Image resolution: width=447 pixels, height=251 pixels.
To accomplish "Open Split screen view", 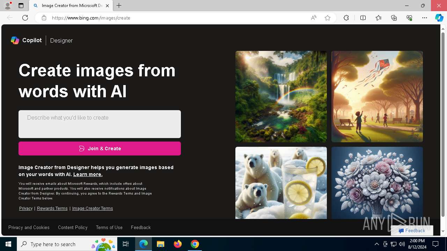I will [x=363, y=18].
